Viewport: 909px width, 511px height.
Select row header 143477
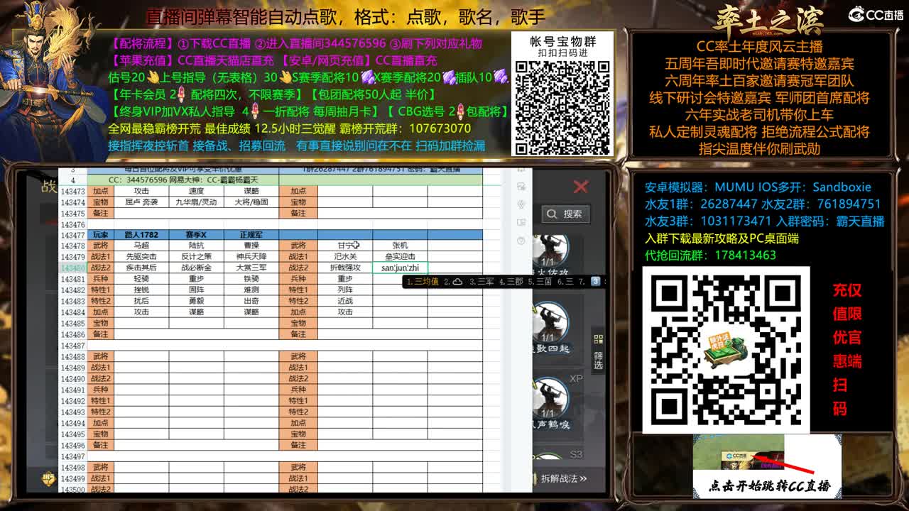click(73, 234)
